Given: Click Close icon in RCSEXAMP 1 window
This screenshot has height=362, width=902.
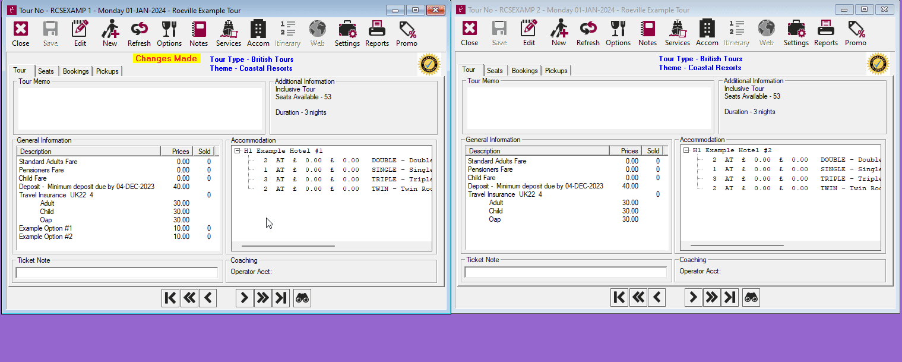Looking at the screenshot, I should pyautogui.click(x=21, y=33).
